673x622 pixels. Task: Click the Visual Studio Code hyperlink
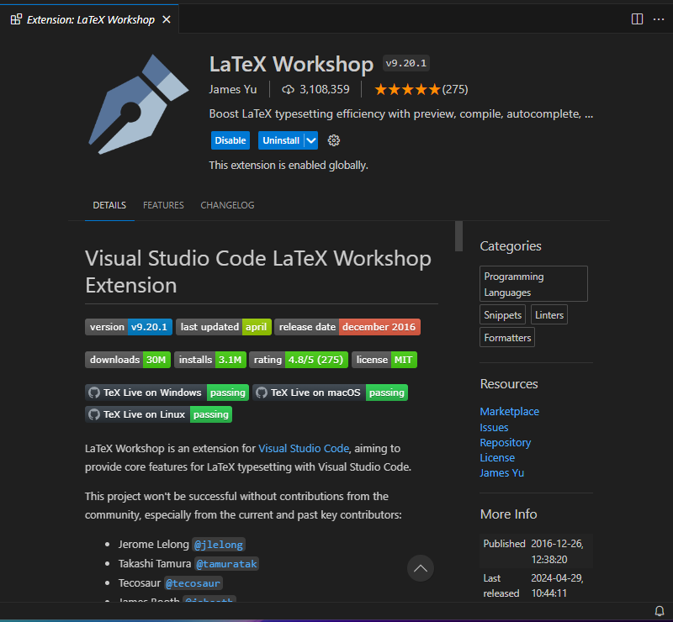pyautogui.click(x=303, y=449)
